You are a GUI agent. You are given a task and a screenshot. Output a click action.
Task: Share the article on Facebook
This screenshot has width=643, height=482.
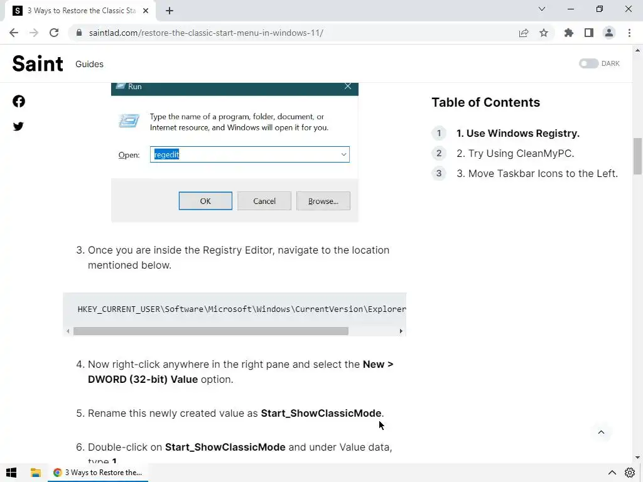coord(18,101)
